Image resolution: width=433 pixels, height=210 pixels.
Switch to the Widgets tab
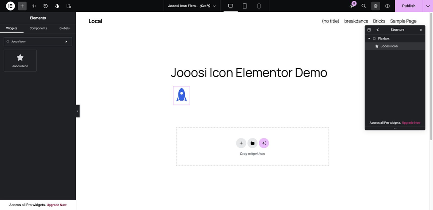tap(11, 28)
